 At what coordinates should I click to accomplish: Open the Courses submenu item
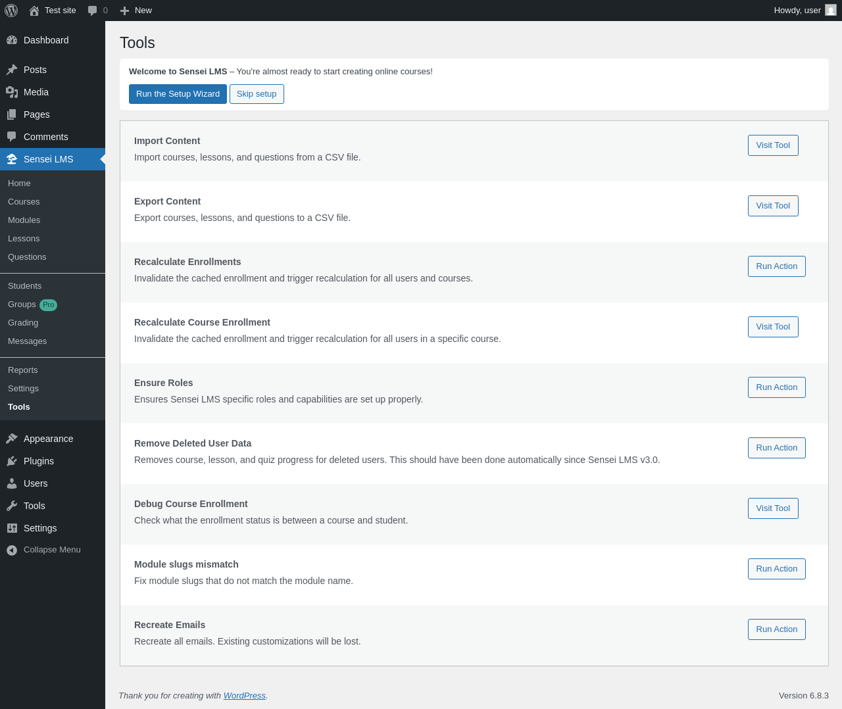pos(24,202)
